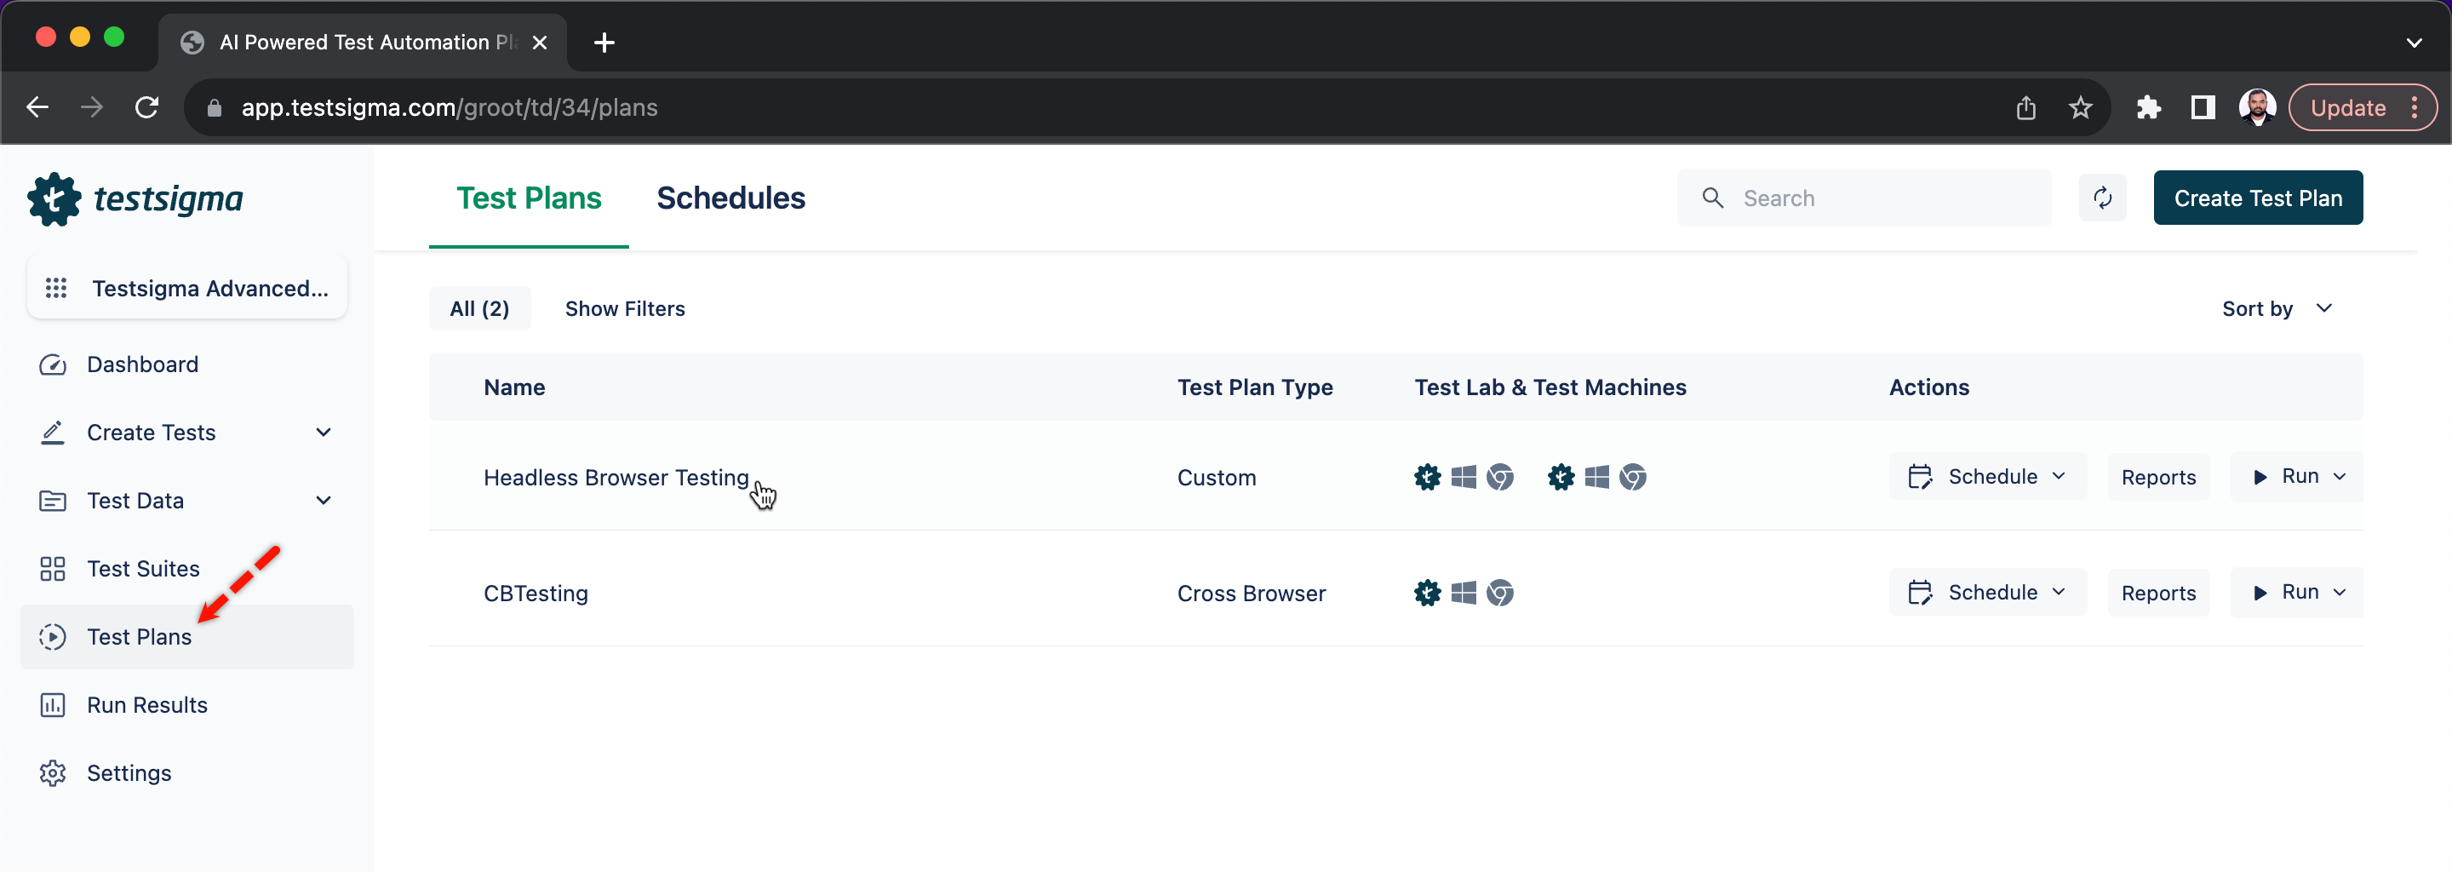The width and height of the screenshot is (2452, 872).
Task: Expand Test Data submenu chevron
Action: click(324, 501)
